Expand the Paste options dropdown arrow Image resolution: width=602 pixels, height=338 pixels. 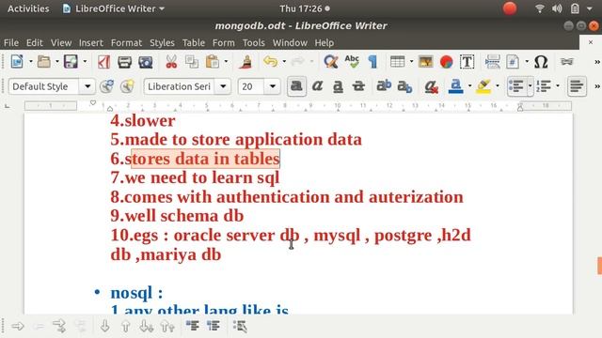click(226, 62)
